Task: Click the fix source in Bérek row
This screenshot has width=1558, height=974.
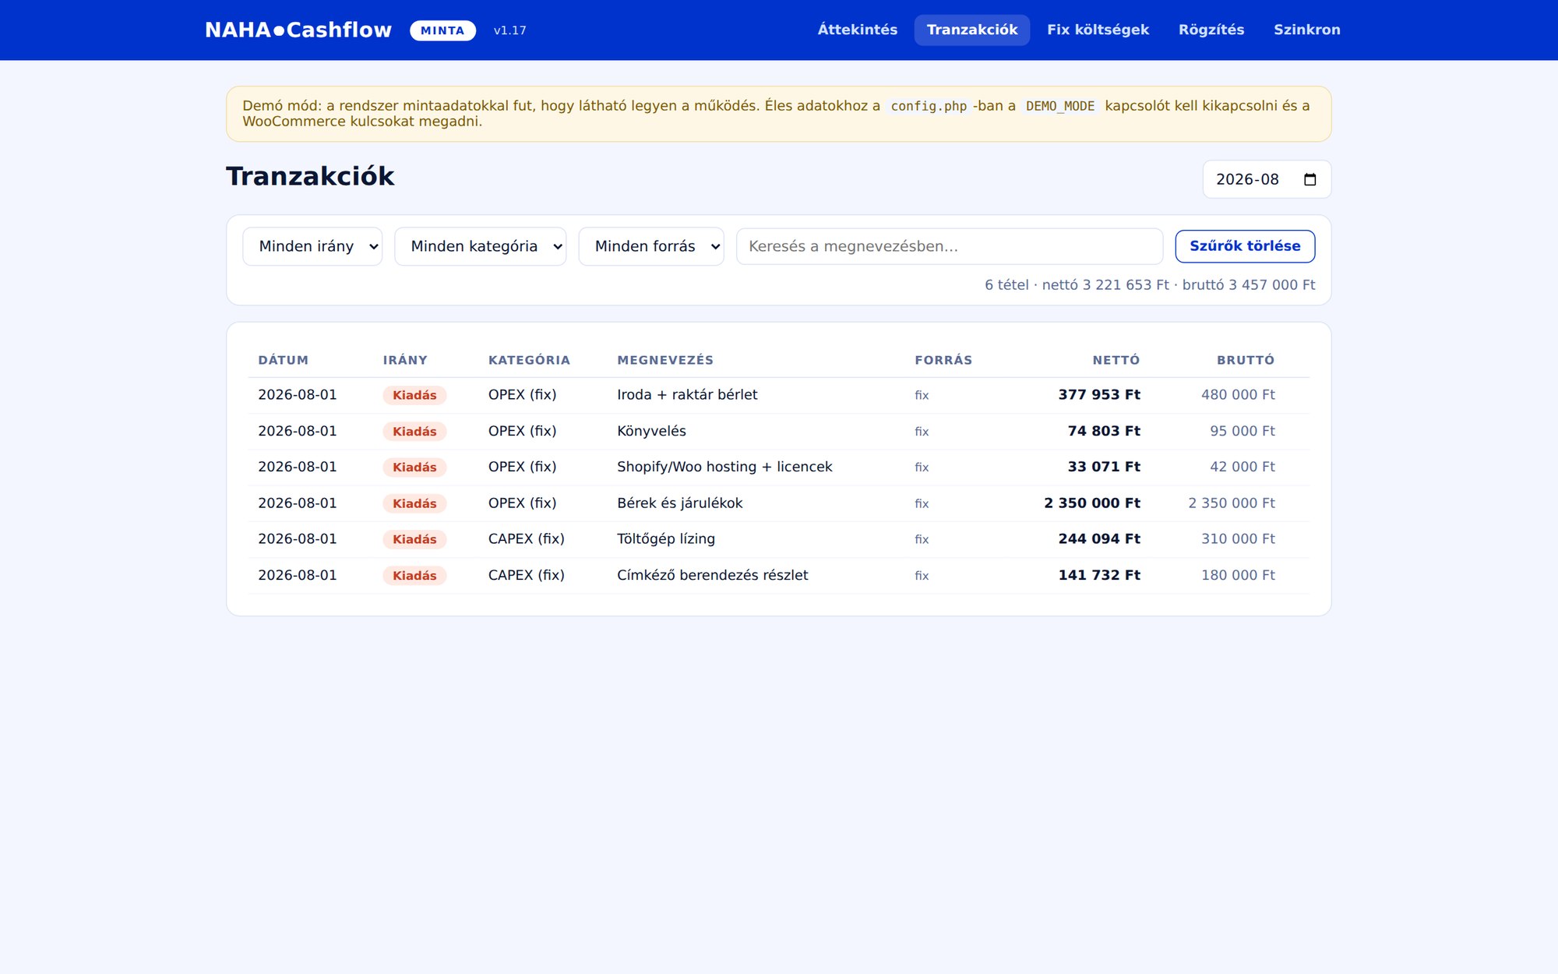Action: click(x=922, y=504)
